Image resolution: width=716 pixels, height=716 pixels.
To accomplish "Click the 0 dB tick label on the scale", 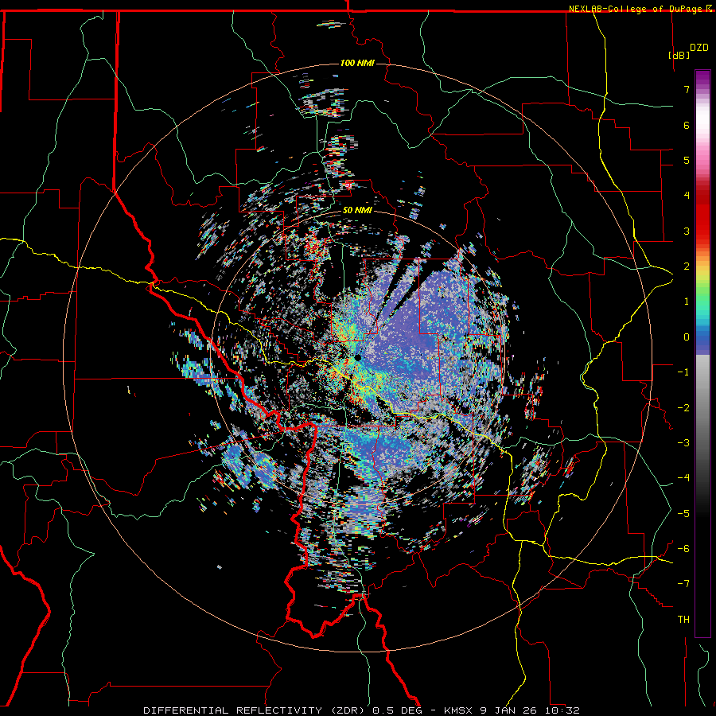I will [x=687, y=337].
